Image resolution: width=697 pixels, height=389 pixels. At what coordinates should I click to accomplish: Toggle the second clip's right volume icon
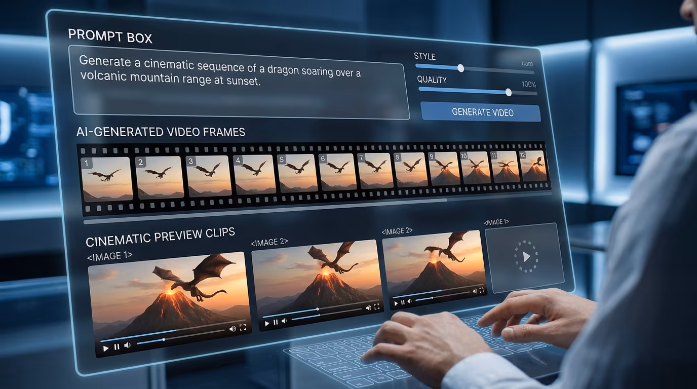coord(368,308)
